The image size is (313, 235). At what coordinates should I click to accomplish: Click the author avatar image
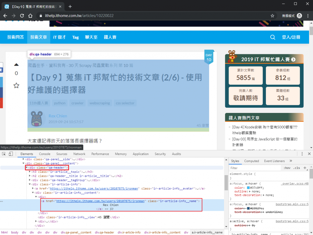pyautogui.click(x=37, y=119)
